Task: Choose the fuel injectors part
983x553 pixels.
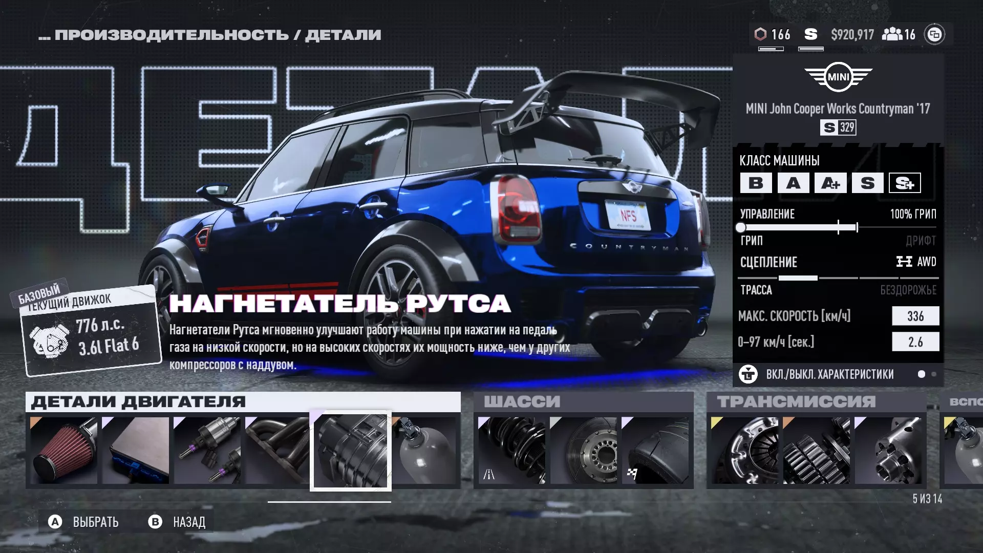Action: coord(207,450)
